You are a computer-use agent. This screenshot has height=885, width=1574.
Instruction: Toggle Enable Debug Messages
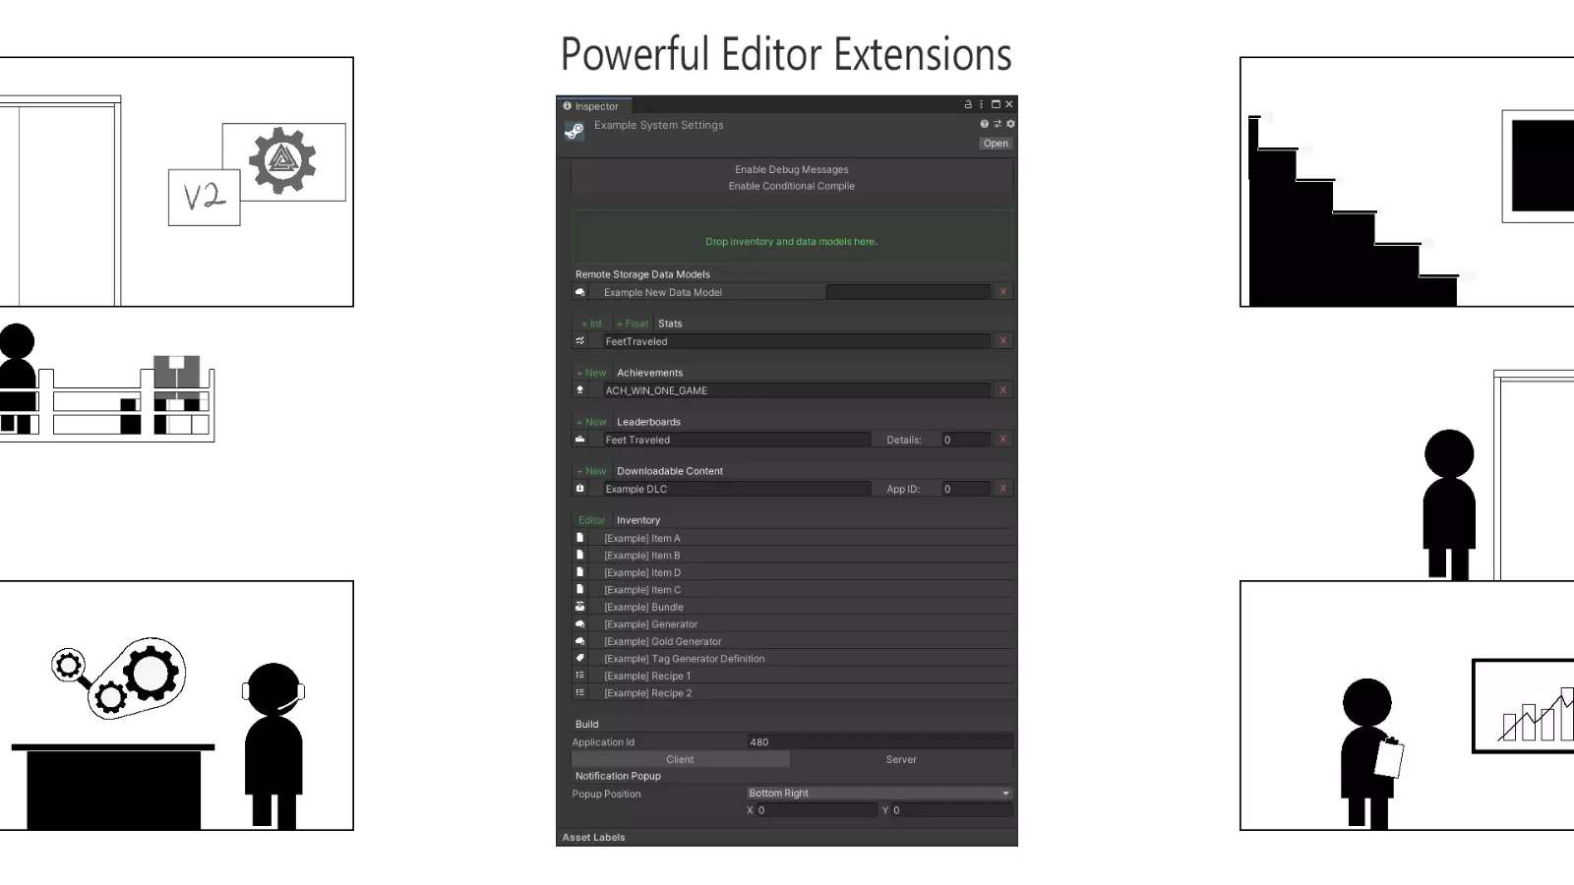pyautogui.click(x=792, y=169)
